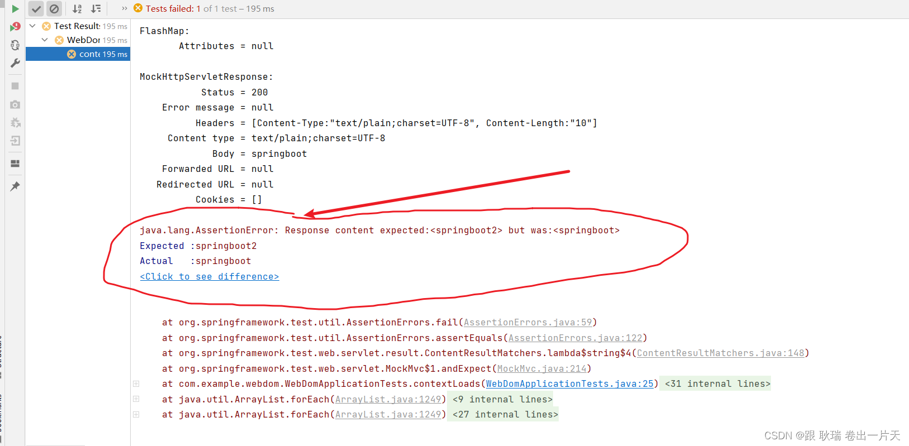The image size is (909, 446).
Task: Open WebDomApplicationTests.java:25 link
Action: point(570,383)
